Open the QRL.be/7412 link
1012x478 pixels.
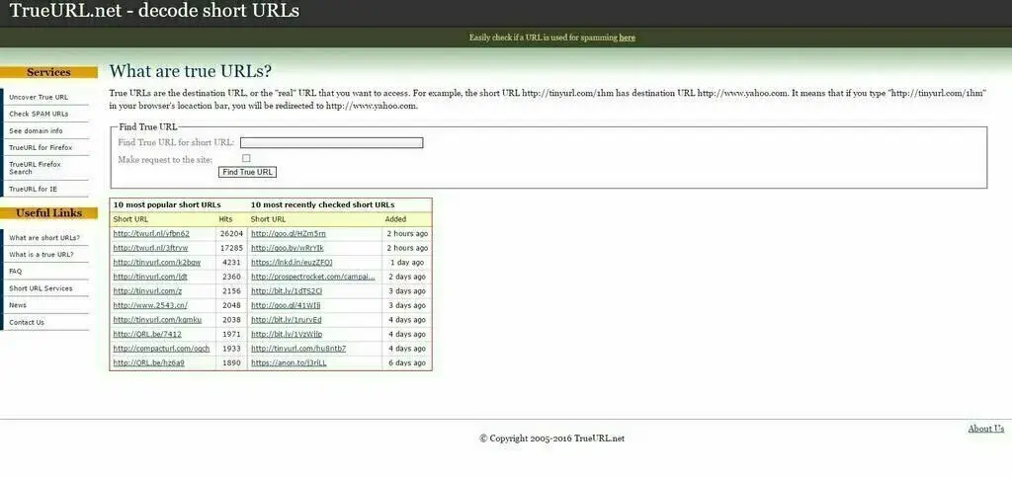click(147, 334)
